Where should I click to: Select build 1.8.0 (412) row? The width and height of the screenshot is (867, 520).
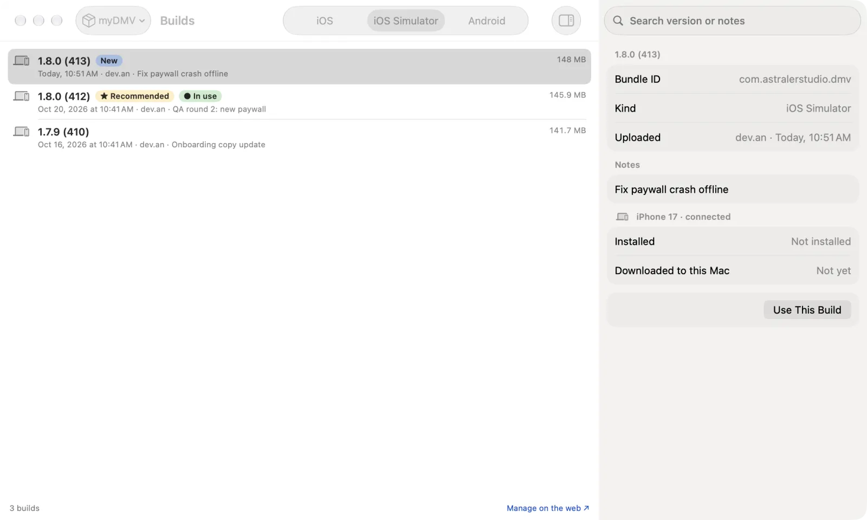[x=299, y=102]
